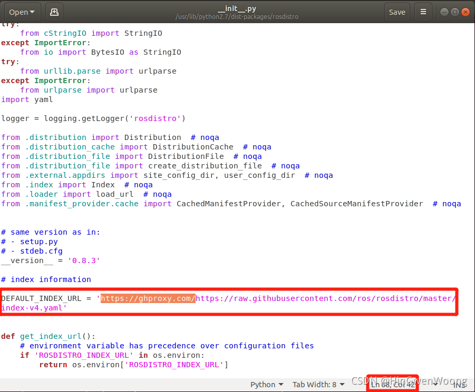475x392 pixels.
Task: Click the '# - setup.py' comment
Action: 30,242
